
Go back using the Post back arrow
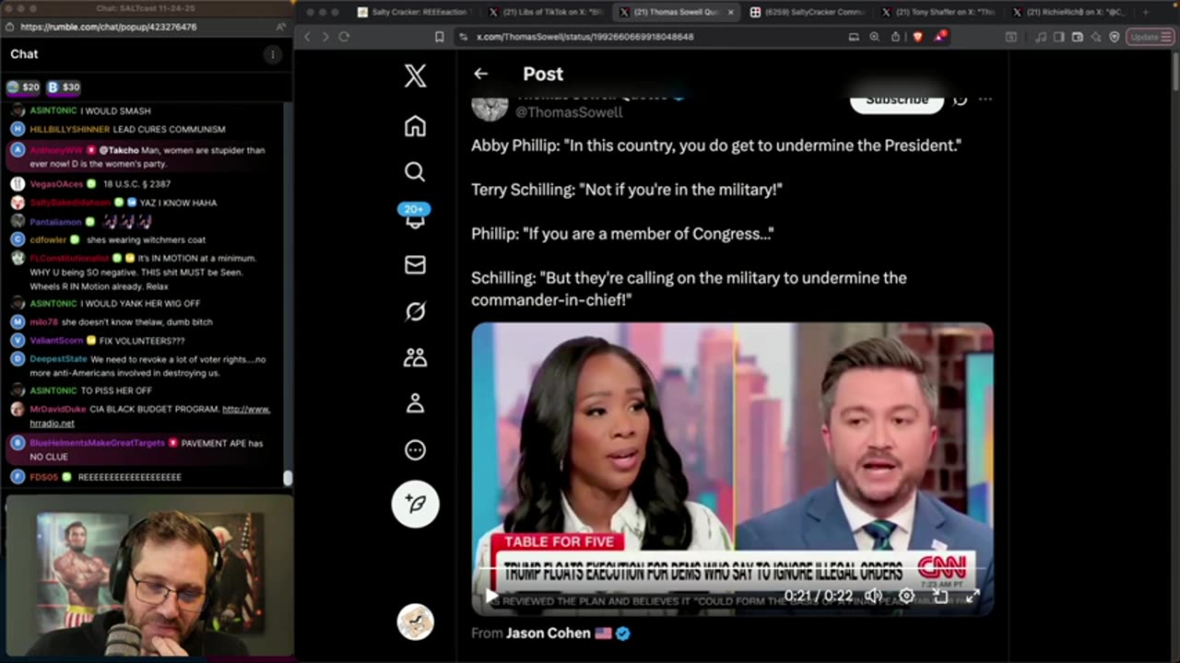(x=480, y=74)
